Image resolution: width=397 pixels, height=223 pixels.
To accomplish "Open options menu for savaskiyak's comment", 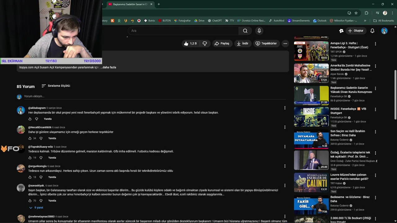I will point(285,186).
